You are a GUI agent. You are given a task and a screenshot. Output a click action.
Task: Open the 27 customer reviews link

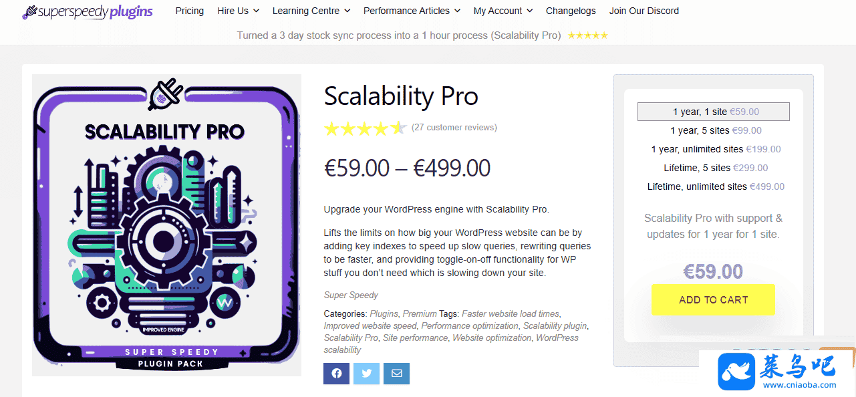click(454, 128)
